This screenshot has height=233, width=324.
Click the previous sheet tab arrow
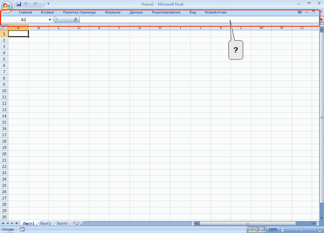tap(8, 223)
